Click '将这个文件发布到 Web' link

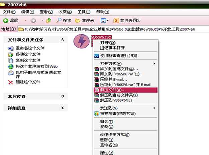[37, 66]
